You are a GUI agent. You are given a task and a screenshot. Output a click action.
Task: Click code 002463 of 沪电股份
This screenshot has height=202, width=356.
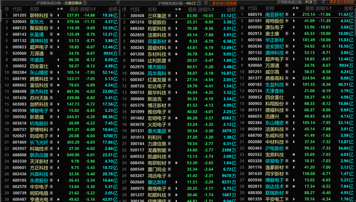click(x=255, y=148)
